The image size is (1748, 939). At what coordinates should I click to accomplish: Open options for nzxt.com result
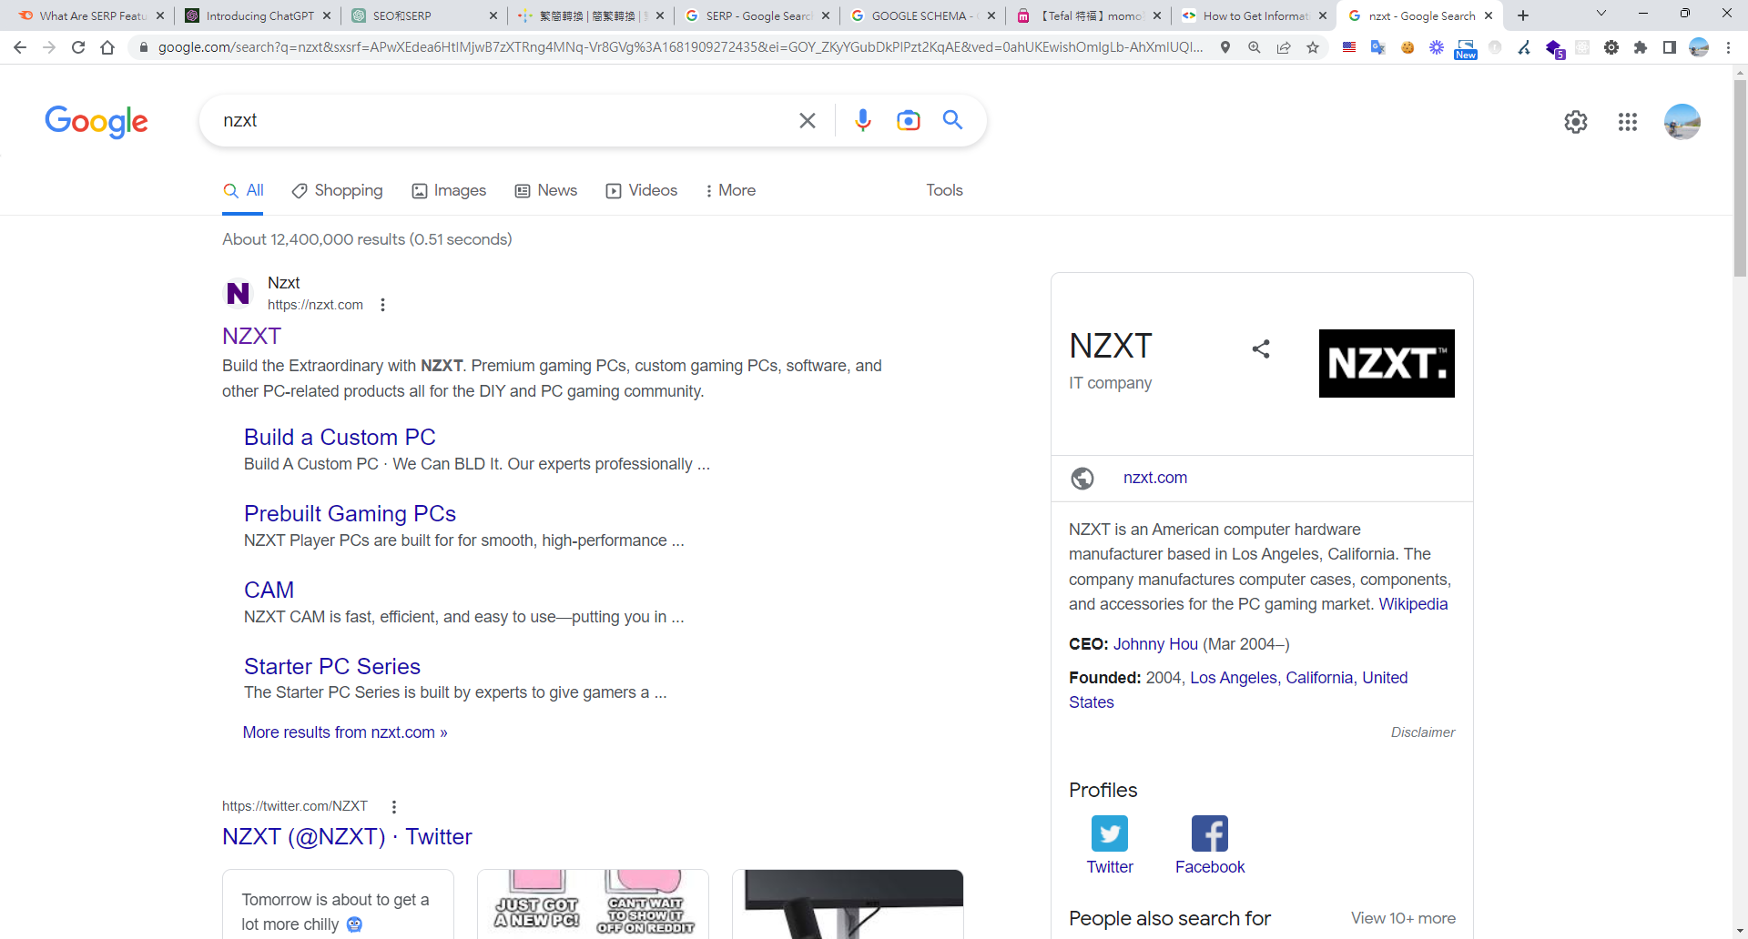point(382,305)
